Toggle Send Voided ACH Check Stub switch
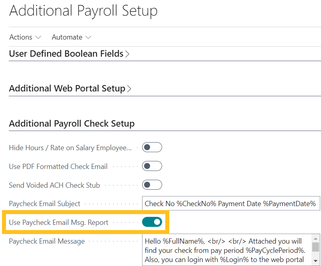The height and width of the screenshot is (266, 321). point(152,185)
